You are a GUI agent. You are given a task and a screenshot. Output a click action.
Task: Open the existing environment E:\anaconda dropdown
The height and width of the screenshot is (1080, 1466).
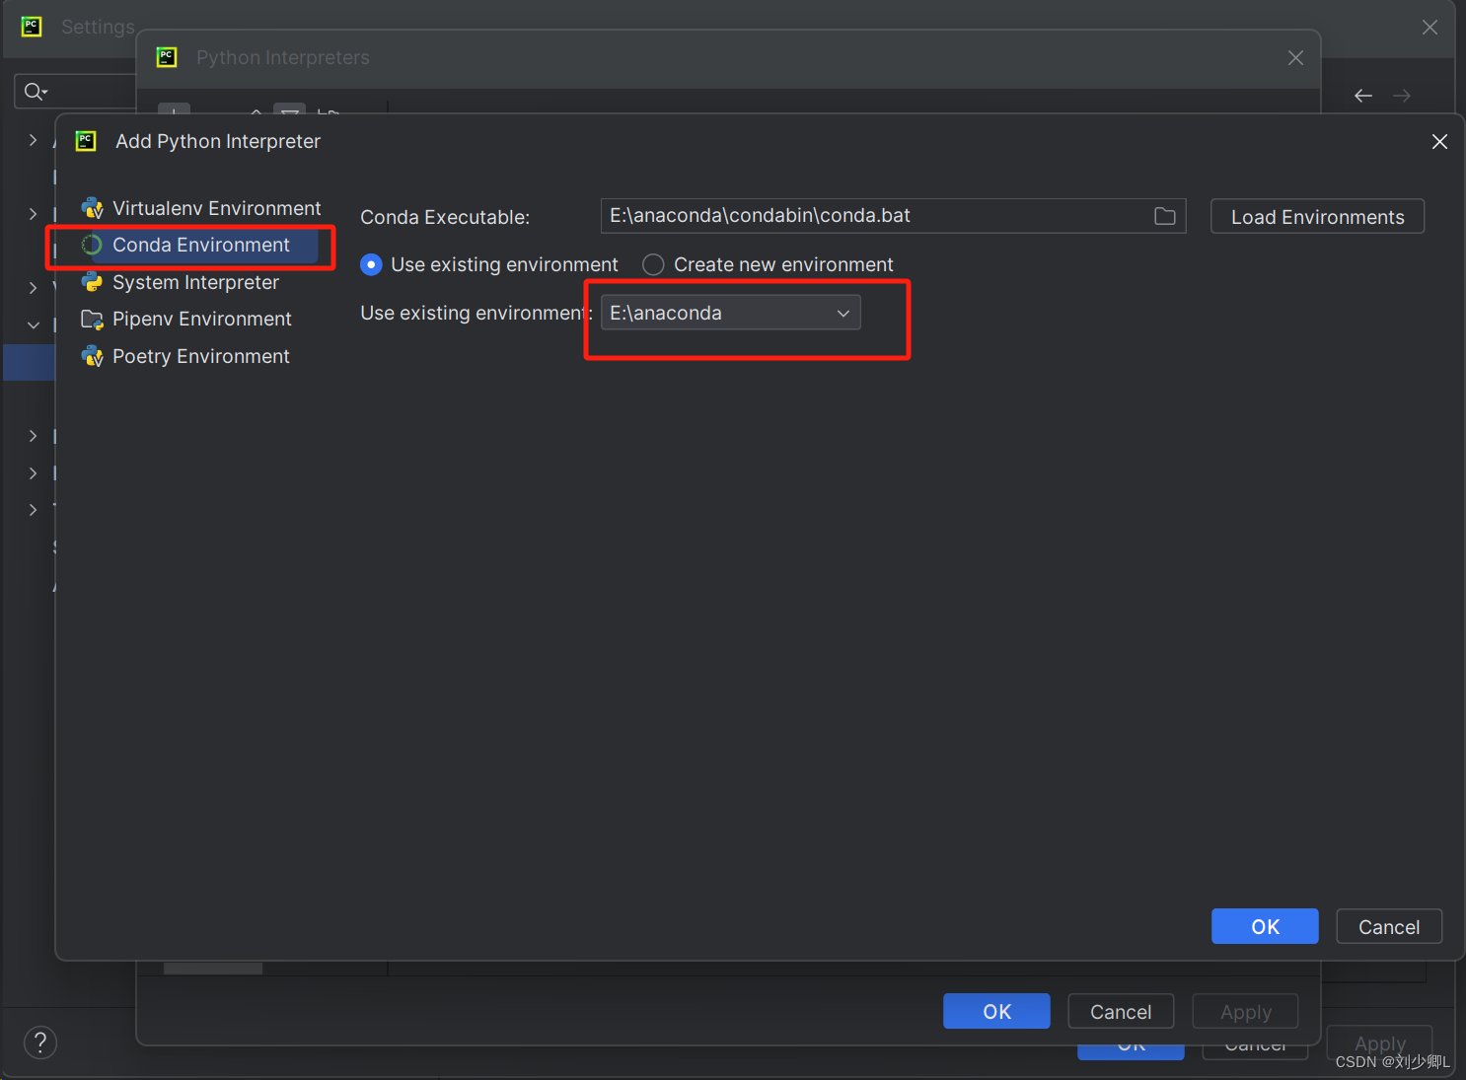tap(731, 313)
